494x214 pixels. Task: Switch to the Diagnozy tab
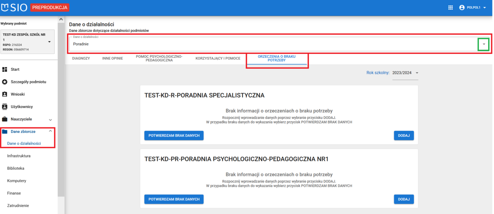81,58
